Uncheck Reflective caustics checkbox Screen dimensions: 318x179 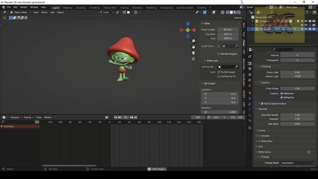[282, 93]
